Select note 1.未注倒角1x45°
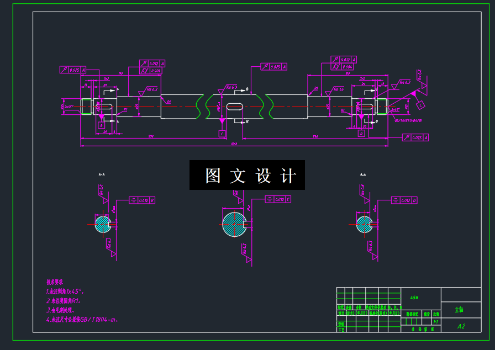 (x=65, y=291)
